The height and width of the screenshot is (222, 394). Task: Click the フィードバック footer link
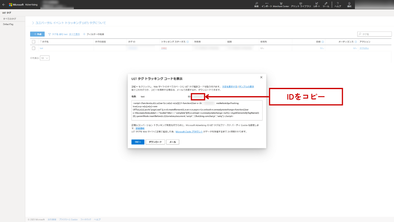coord(86,220)
